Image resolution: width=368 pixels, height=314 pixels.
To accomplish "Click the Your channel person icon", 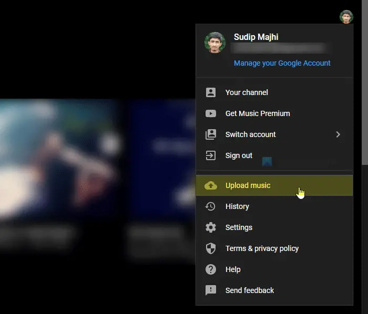I will [x=211, y=92].
